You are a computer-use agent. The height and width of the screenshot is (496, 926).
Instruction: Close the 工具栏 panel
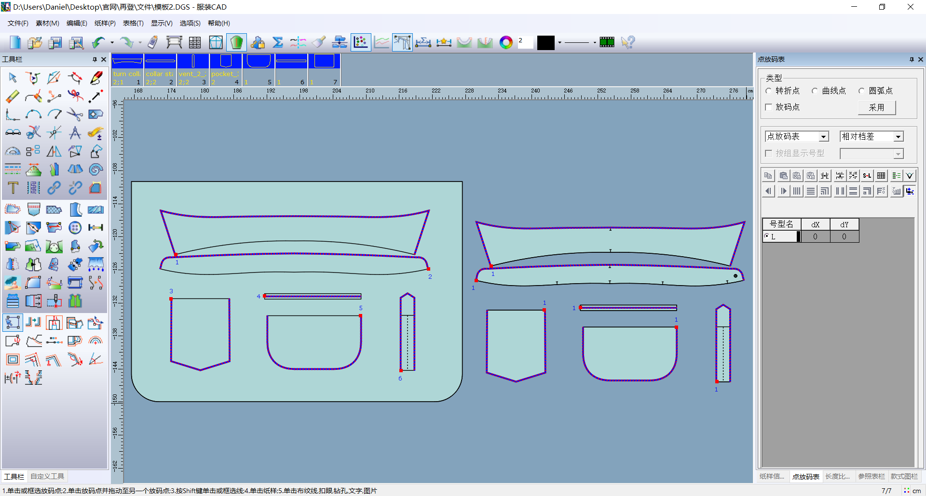[x=103, y=59]
